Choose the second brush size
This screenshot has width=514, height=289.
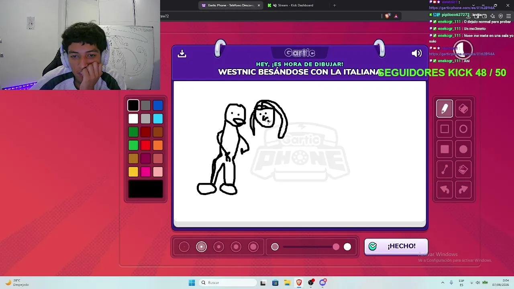pos(201,247)
